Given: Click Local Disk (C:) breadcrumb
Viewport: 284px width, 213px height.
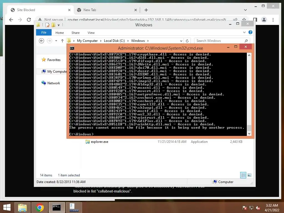Looking at the screenshot, I should pyautogui.click(x=114, y=41).
